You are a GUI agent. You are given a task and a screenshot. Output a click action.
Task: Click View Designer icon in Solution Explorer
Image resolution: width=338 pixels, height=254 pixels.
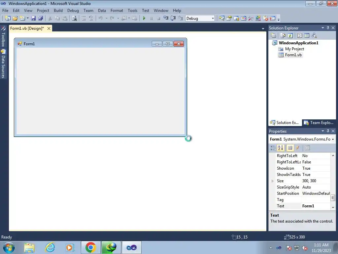click(307, 35)
